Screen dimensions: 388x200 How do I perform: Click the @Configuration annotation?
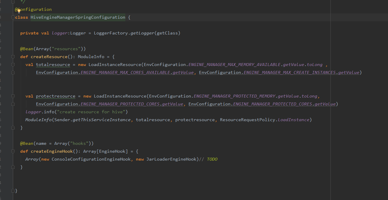pyautogui.click(x=33, y=10)
